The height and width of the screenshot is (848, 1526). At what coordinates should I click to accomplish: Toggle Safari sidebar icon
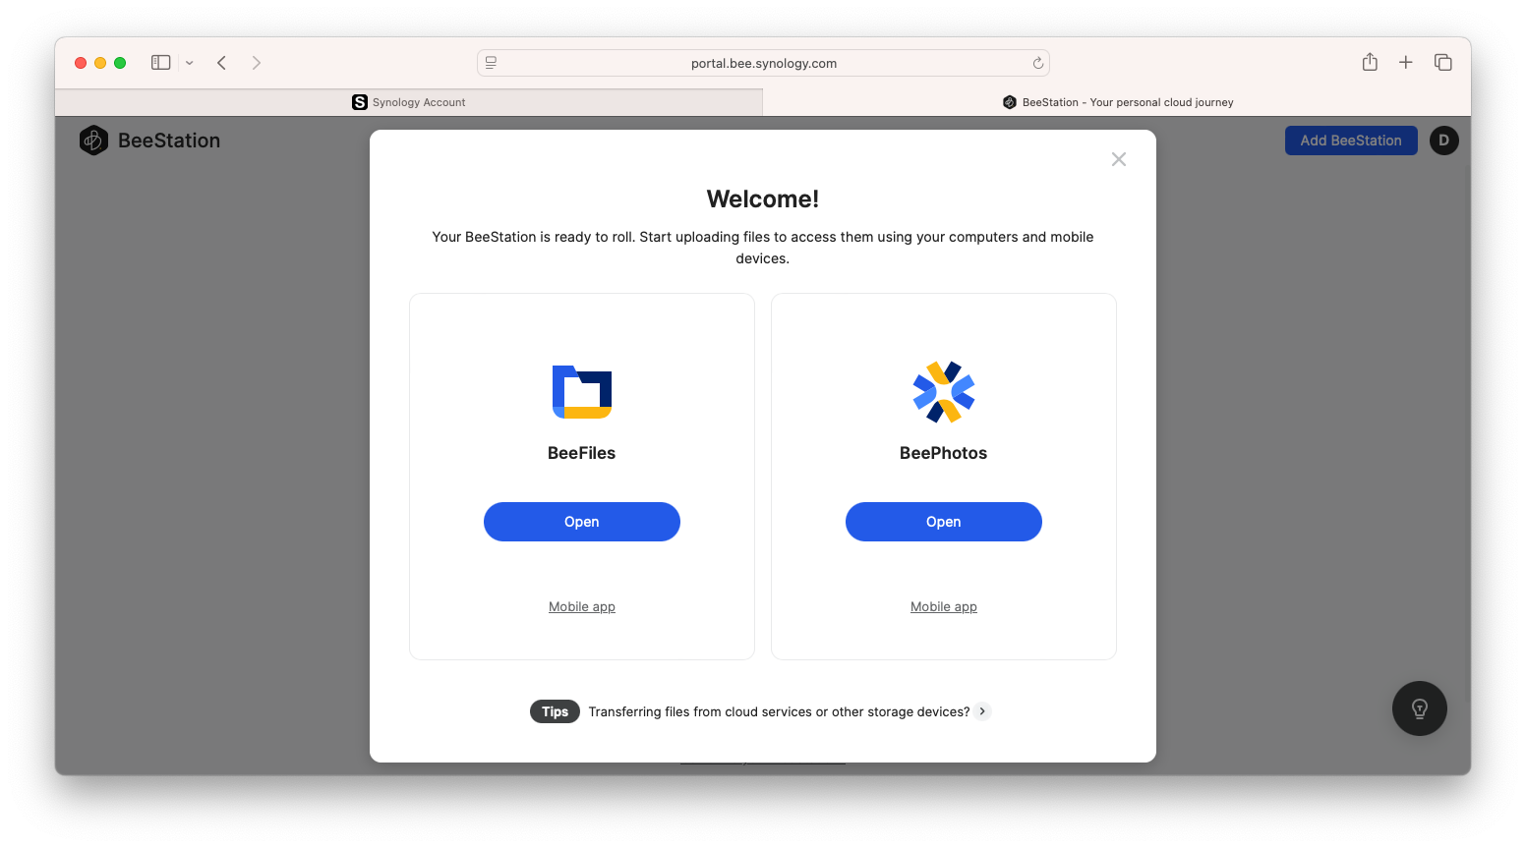161,63
